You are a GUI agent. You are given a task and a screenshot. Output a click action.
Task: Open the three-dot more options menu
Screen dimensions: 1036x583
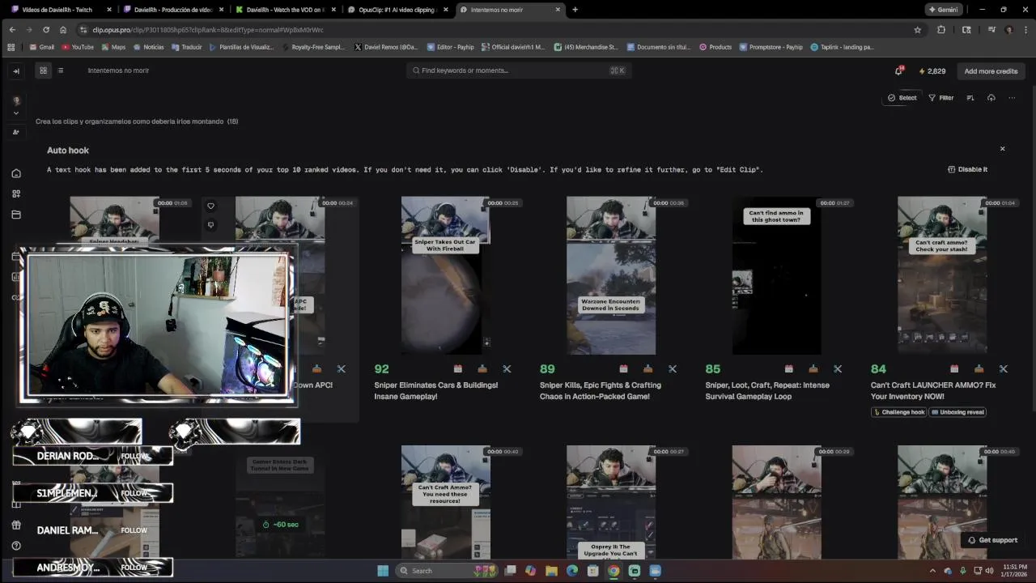1012,98
